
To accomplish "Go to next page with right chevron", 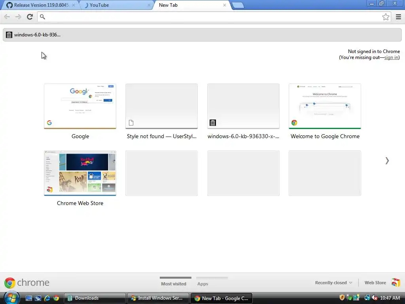I will pos(387,161).
